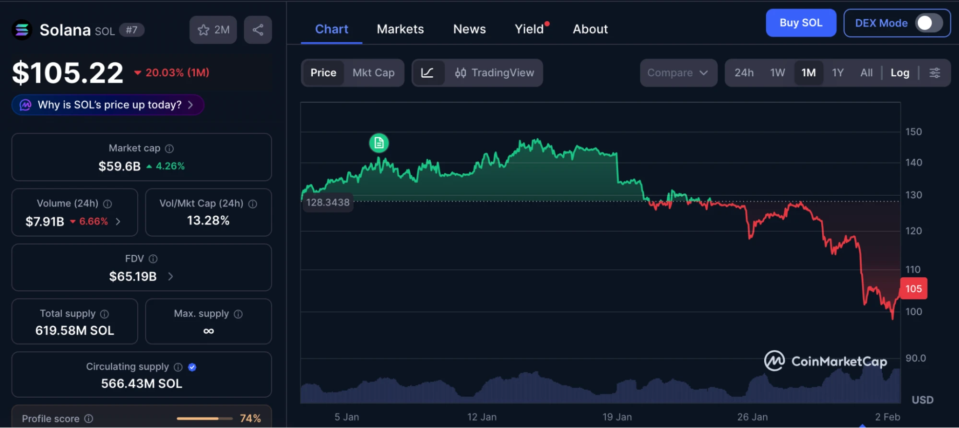Image resolution: width=959 pixels, height=428 pixels.
Task: Open the Compare dropdown
Action: coord(678,73)
